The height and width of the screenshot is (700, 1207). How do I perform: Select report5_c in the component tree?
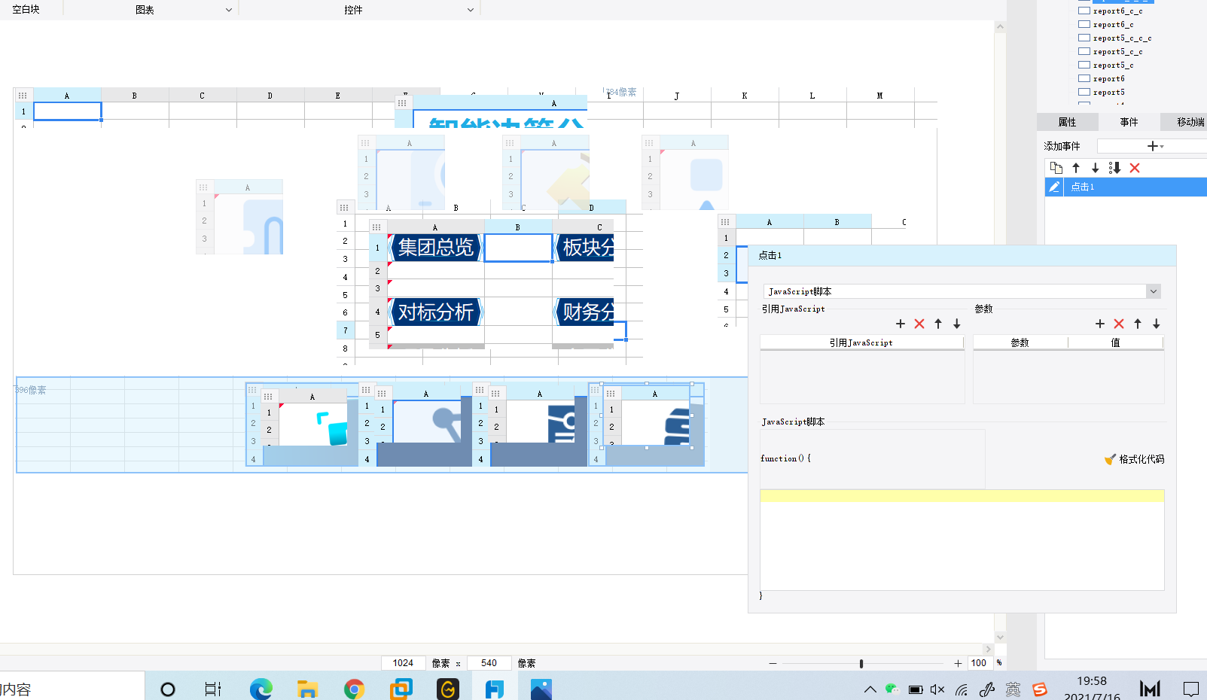click(1113, 65)
